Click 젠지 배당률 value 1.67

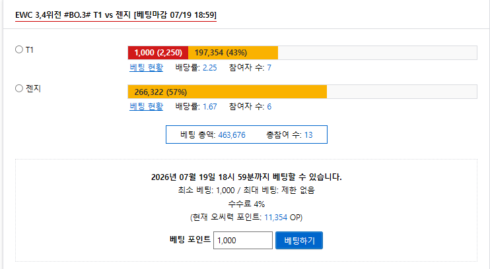(210, 107)
